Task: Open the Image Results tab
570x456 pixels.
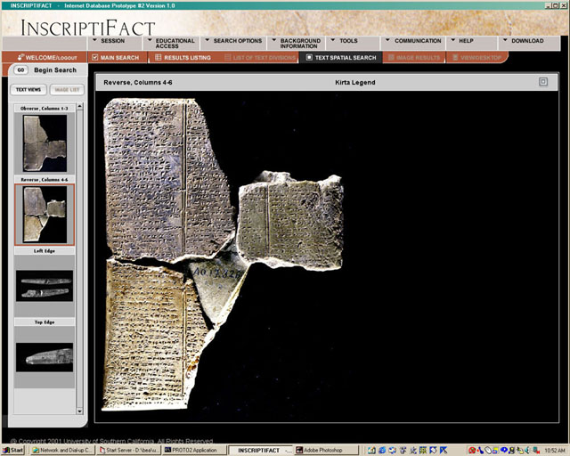Action: (x=414, y=58)
